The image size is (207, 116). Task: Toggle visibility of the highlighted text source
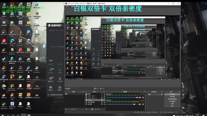pos(102,100)
